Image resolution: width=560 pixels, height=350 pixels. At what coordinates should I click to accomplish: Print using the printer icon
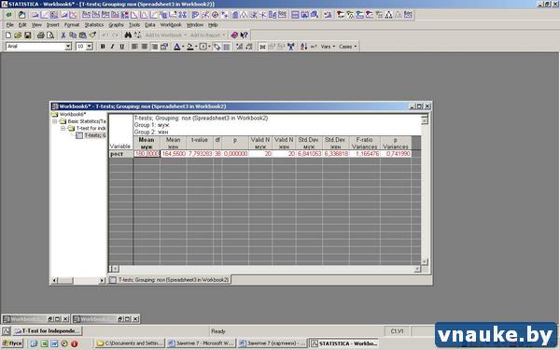tap(41, 35)
